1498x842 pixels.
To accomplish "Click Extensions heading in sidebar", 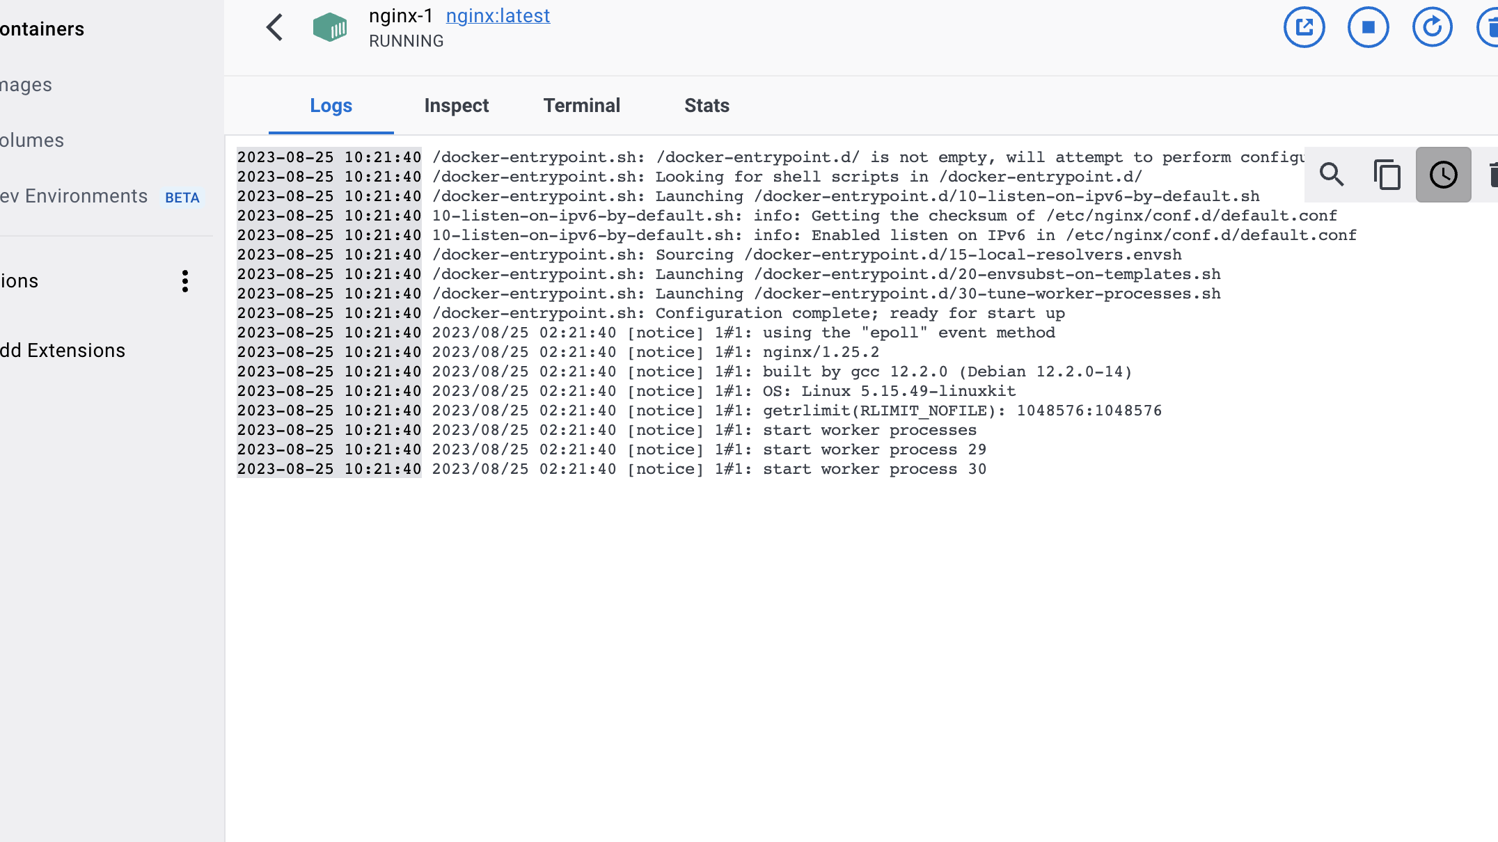I will point(19,281).
